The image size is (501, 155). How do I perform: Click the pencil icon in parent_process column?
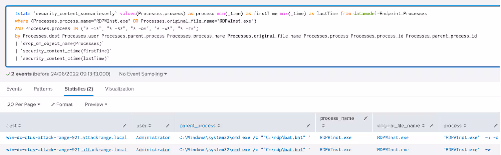(308, 125)
